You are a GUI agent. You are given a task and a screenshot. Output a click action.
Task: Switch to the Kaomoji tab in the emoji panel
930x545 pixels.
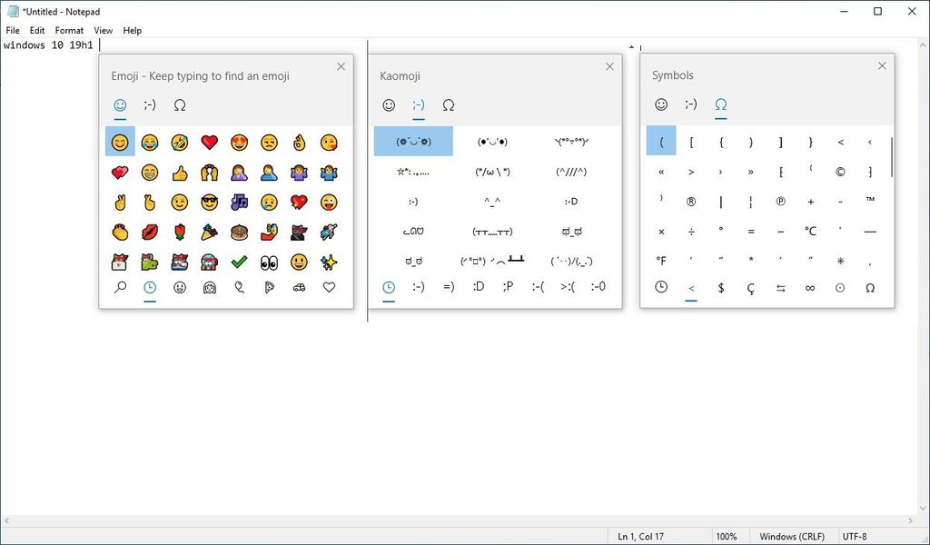coord(150,106)
